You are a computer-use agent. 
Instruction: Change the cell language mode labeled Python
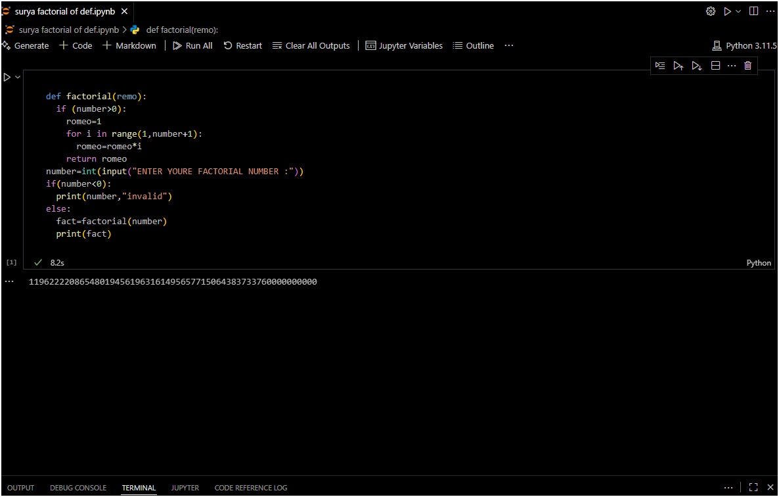click(x=759, y=263)
